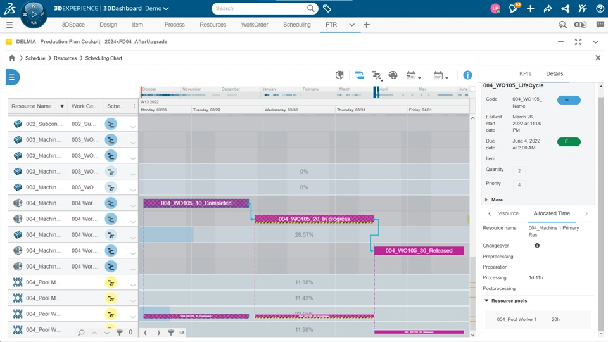Click the search magnifier below resource list
Image resolution: width=608 pixels, height=342 pixels.
point(81,332)
